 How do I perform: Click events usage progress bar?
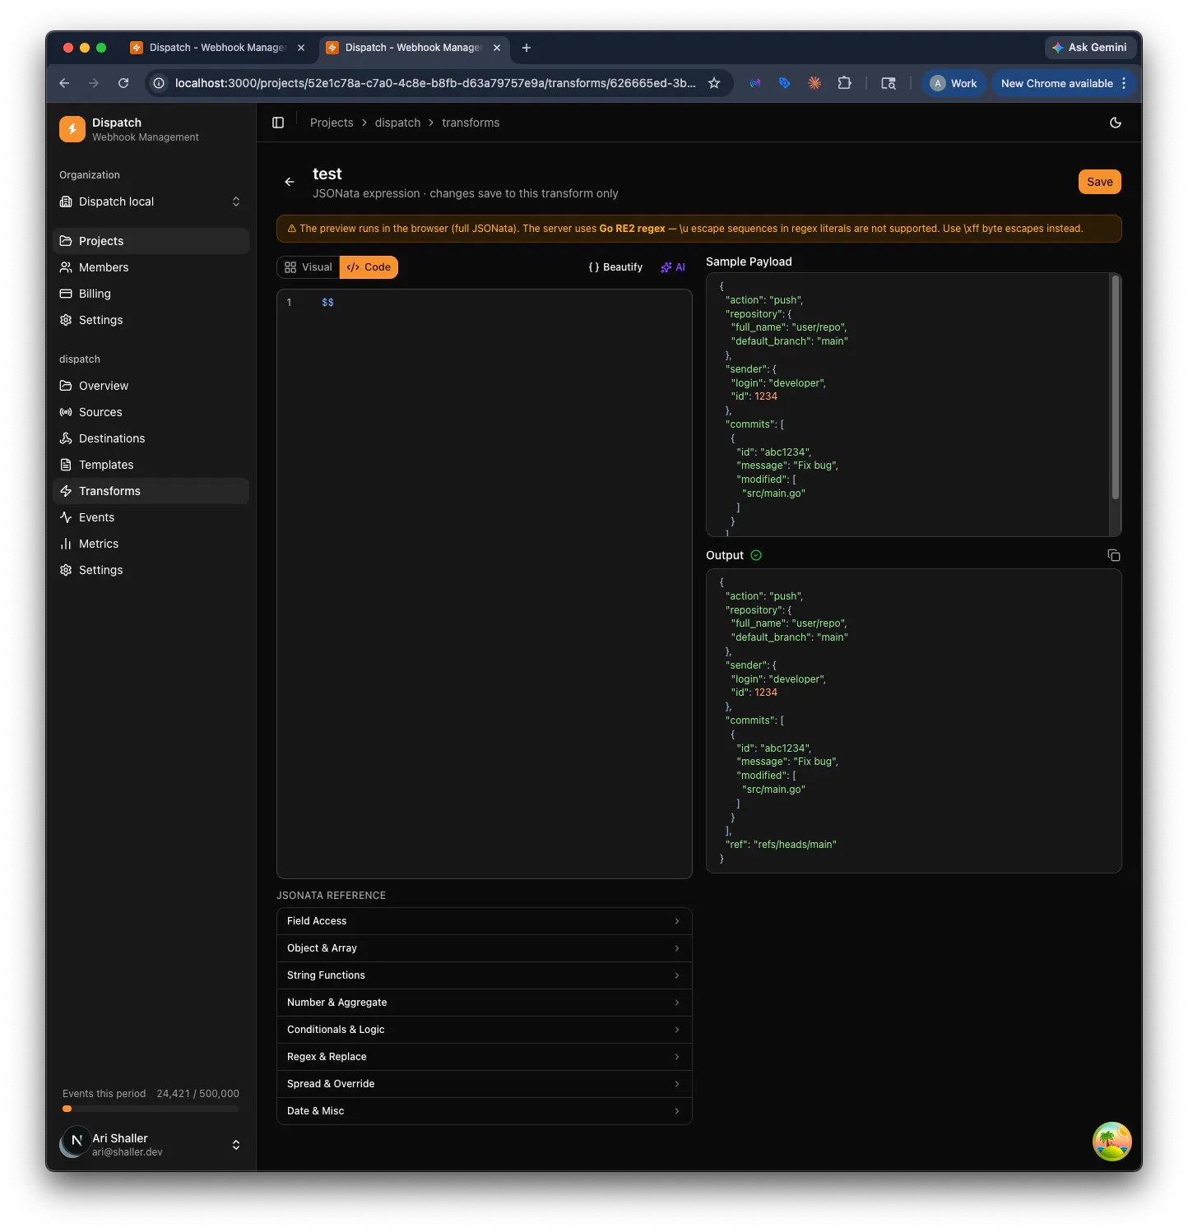151,1109
